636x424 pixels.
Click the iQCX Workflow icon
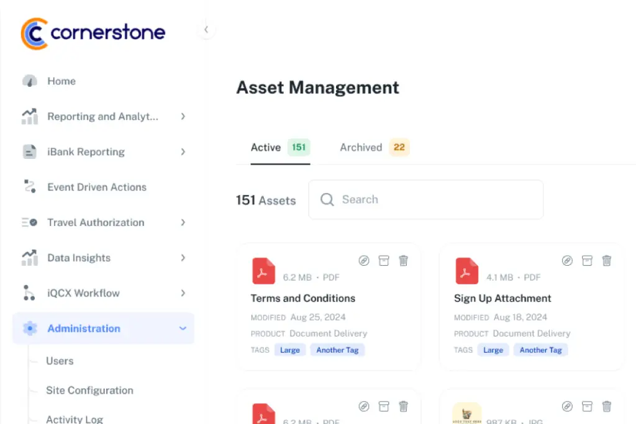coord(29,292)
